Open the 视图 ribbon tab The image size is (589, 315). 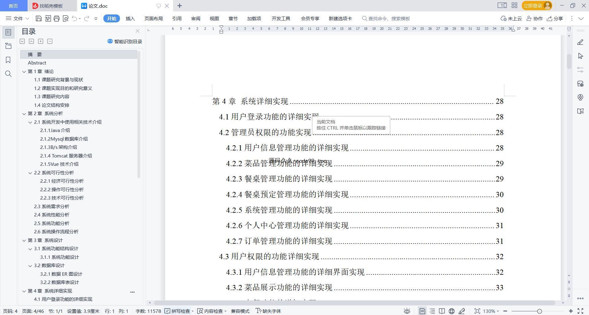[x=214, y=18]
